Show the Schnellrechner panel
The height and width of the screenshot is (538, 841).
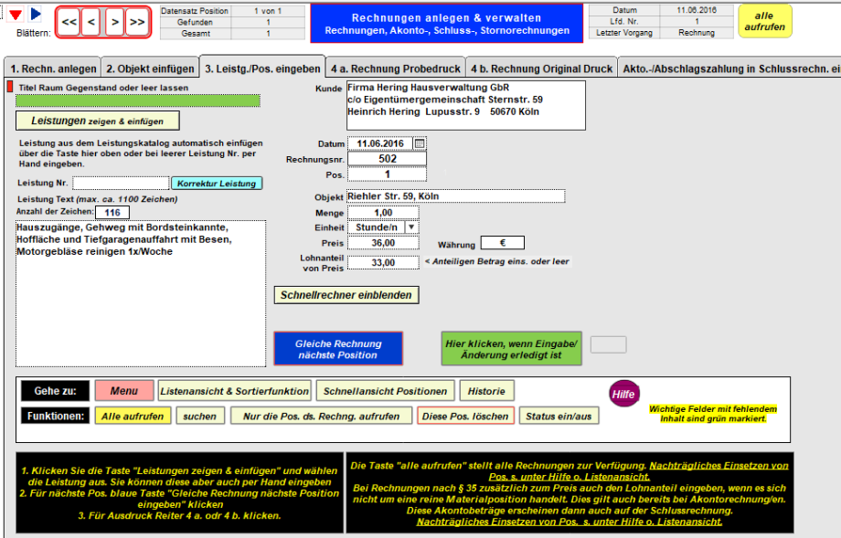click(x=346, y=295)
